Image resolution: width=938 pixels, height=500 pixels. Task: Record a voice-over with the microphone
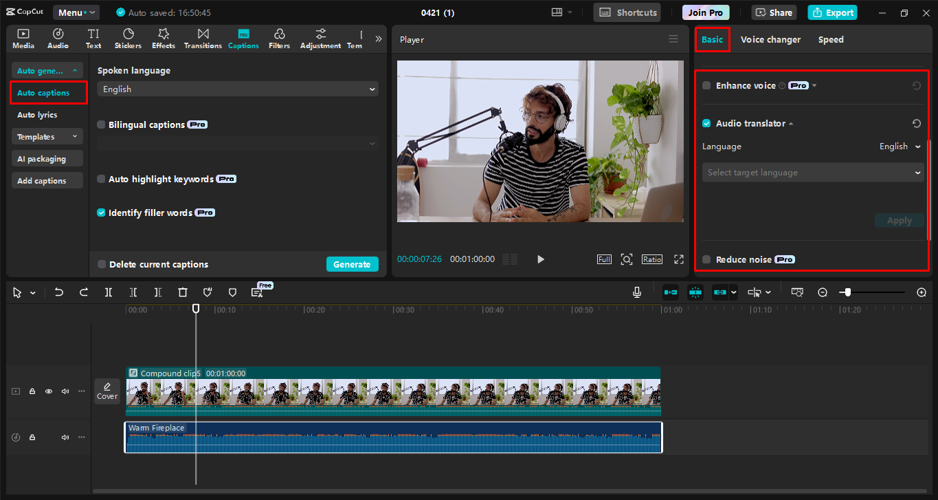pyautogui.click(x=636, y=292)
